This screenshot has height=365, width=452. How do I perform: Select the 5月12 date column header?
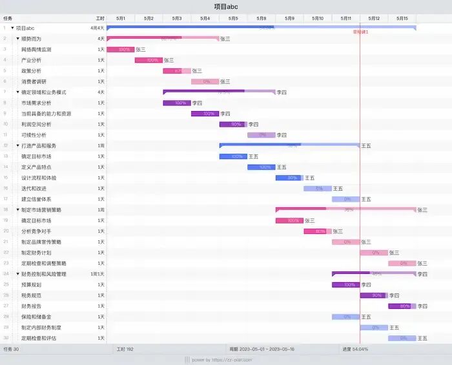[374, 19]
